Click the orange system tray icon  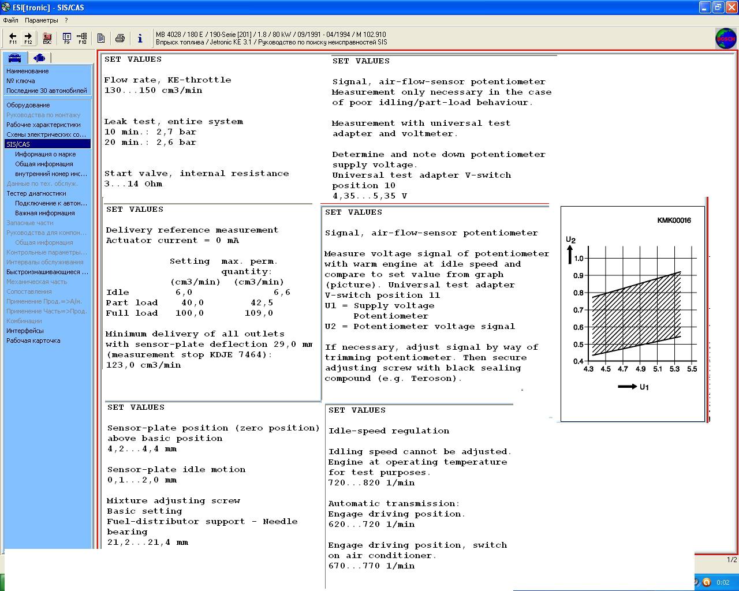(706, 582)
